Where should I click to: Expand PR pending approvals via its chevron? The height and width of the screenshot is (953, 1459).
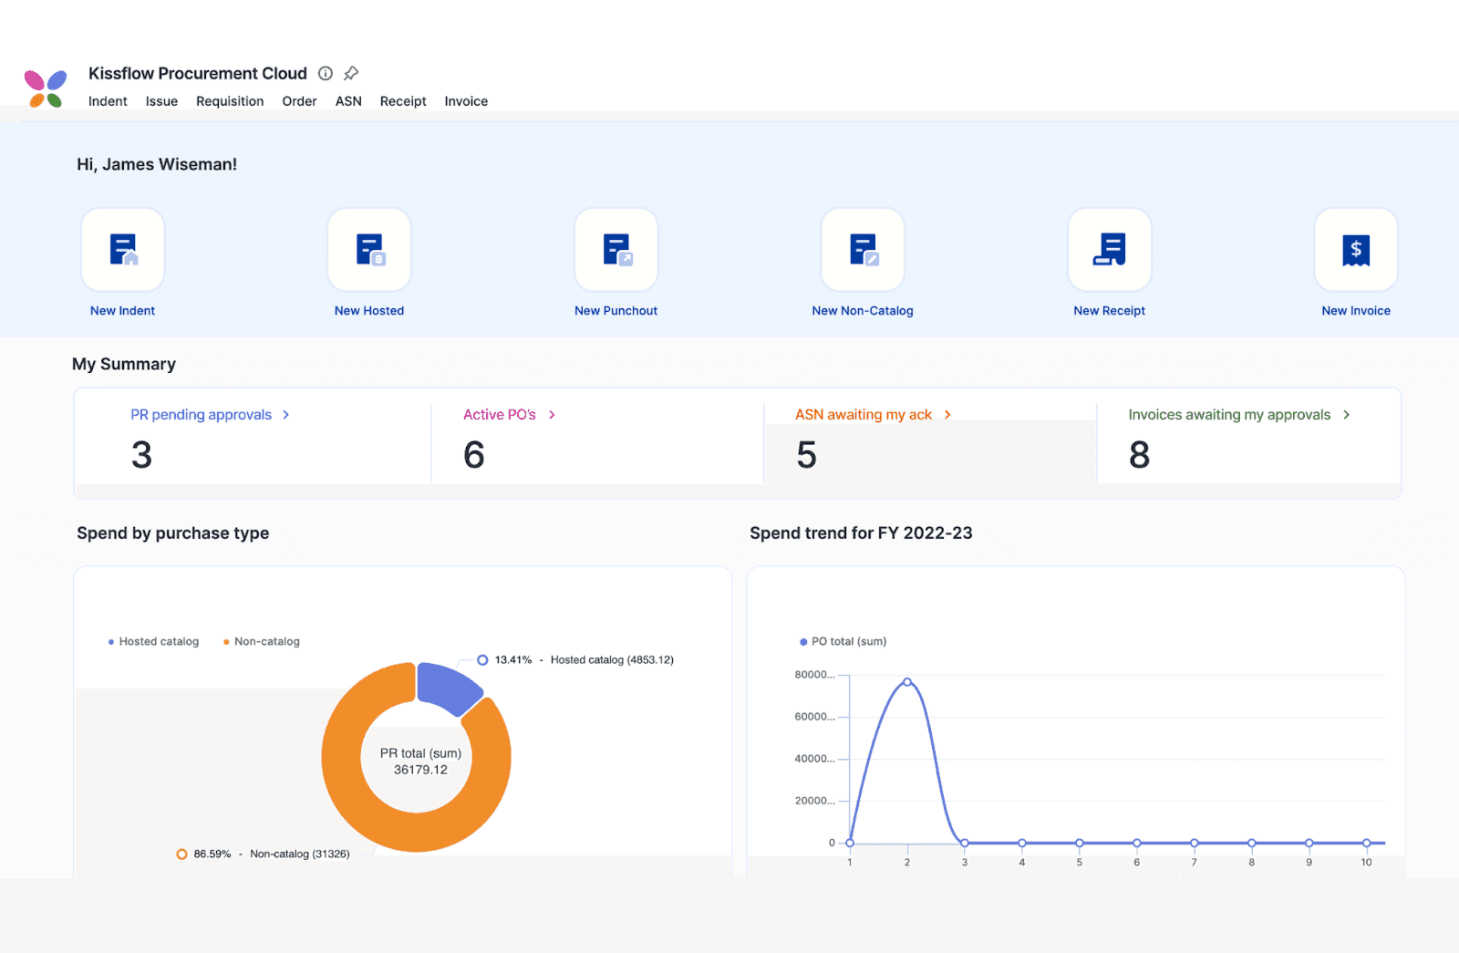[x=285, y=414]
